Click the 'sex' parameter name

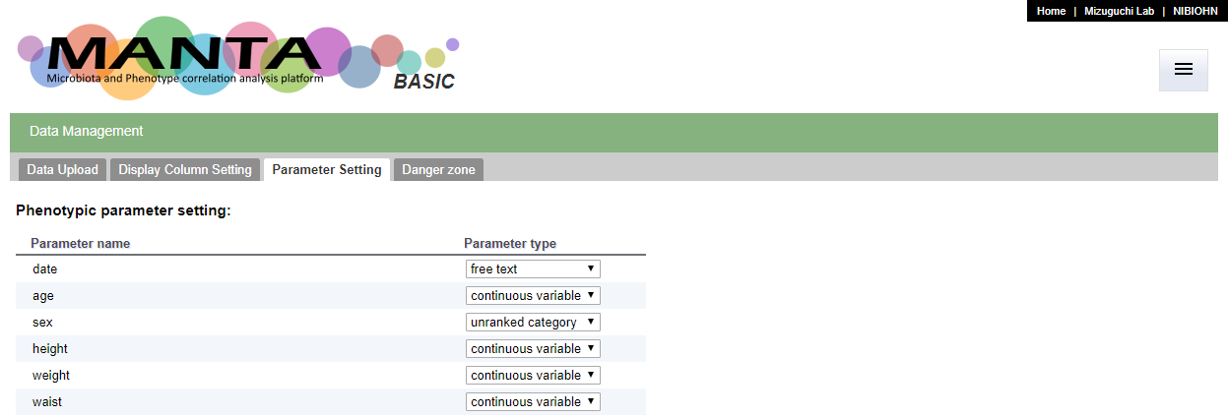[43, 322]
